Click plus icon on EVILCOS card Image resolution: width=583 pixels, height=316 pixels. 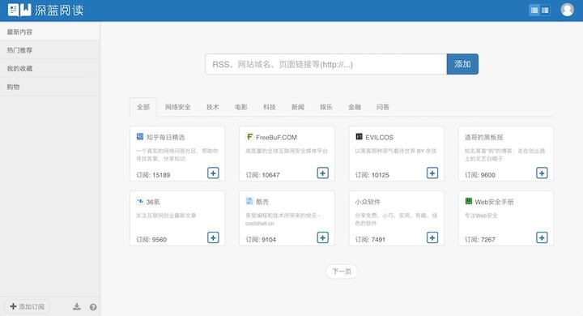(x=432, y=173)
